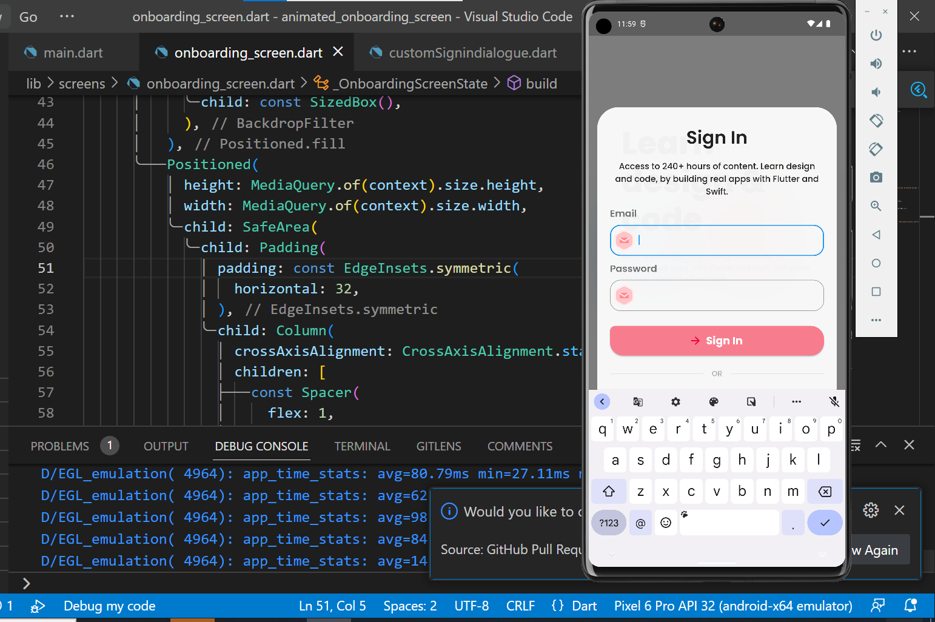Viewport: 935px width, 622px height.
Task: Open the main.dart editor tab
Action: 74,52
